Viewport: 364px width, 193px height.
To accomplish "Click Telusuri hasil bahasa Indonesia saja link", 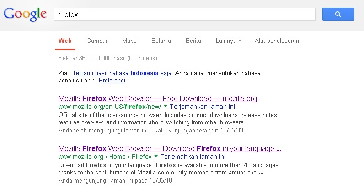I will tap(122, 73).
